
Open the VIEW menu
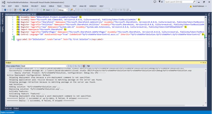(x=17, y=6)
